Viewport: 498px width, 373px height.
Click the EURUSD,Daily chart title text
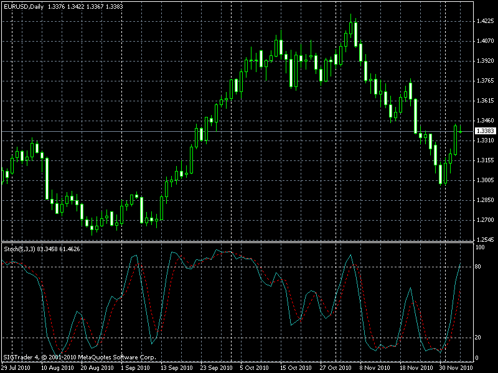click(24, 6)
